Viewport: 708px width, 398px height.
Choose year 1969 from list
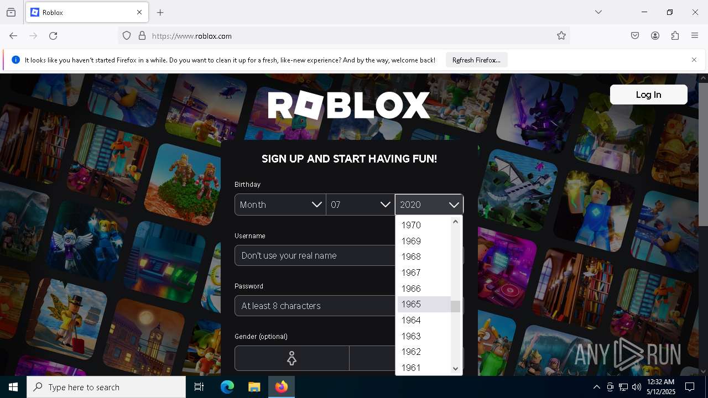424,241
